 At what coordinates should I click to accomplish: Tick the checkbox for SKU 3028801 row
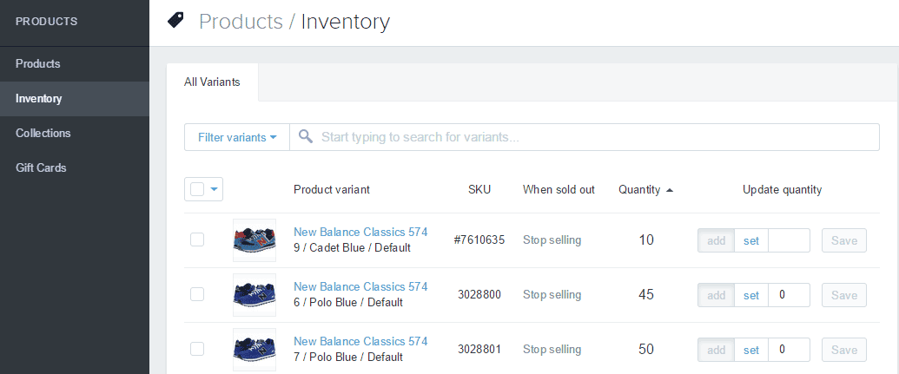click(197, 349)
